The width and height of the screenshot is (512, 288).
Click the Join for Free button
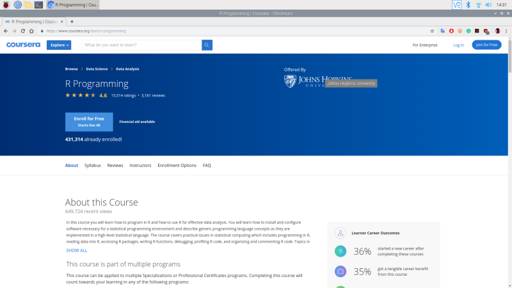pos(486,45)
